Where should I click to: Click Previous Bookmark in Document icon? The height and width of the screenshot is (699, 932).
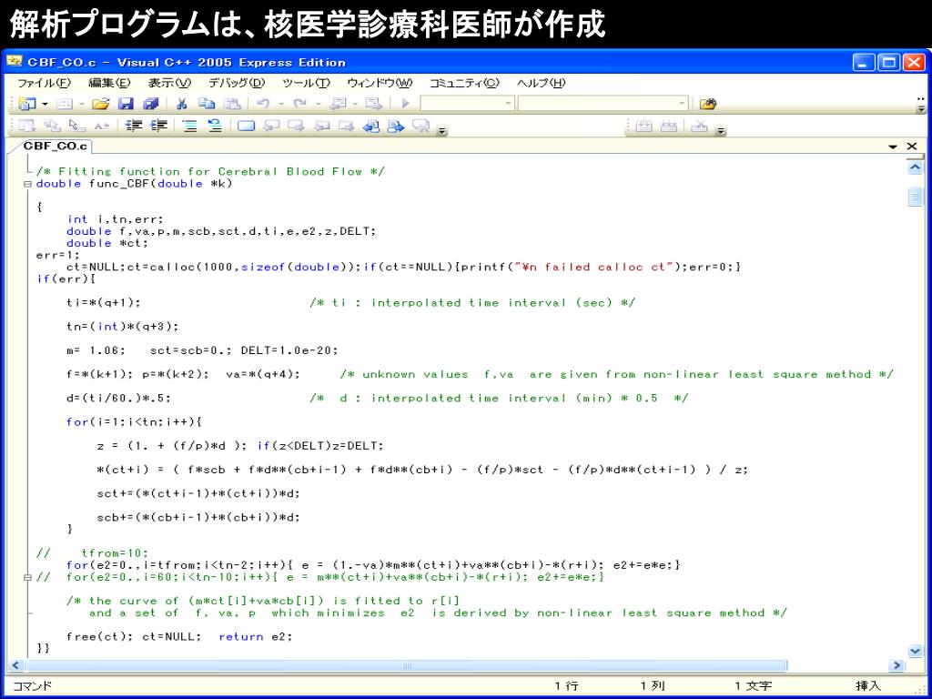pos(371,126)
